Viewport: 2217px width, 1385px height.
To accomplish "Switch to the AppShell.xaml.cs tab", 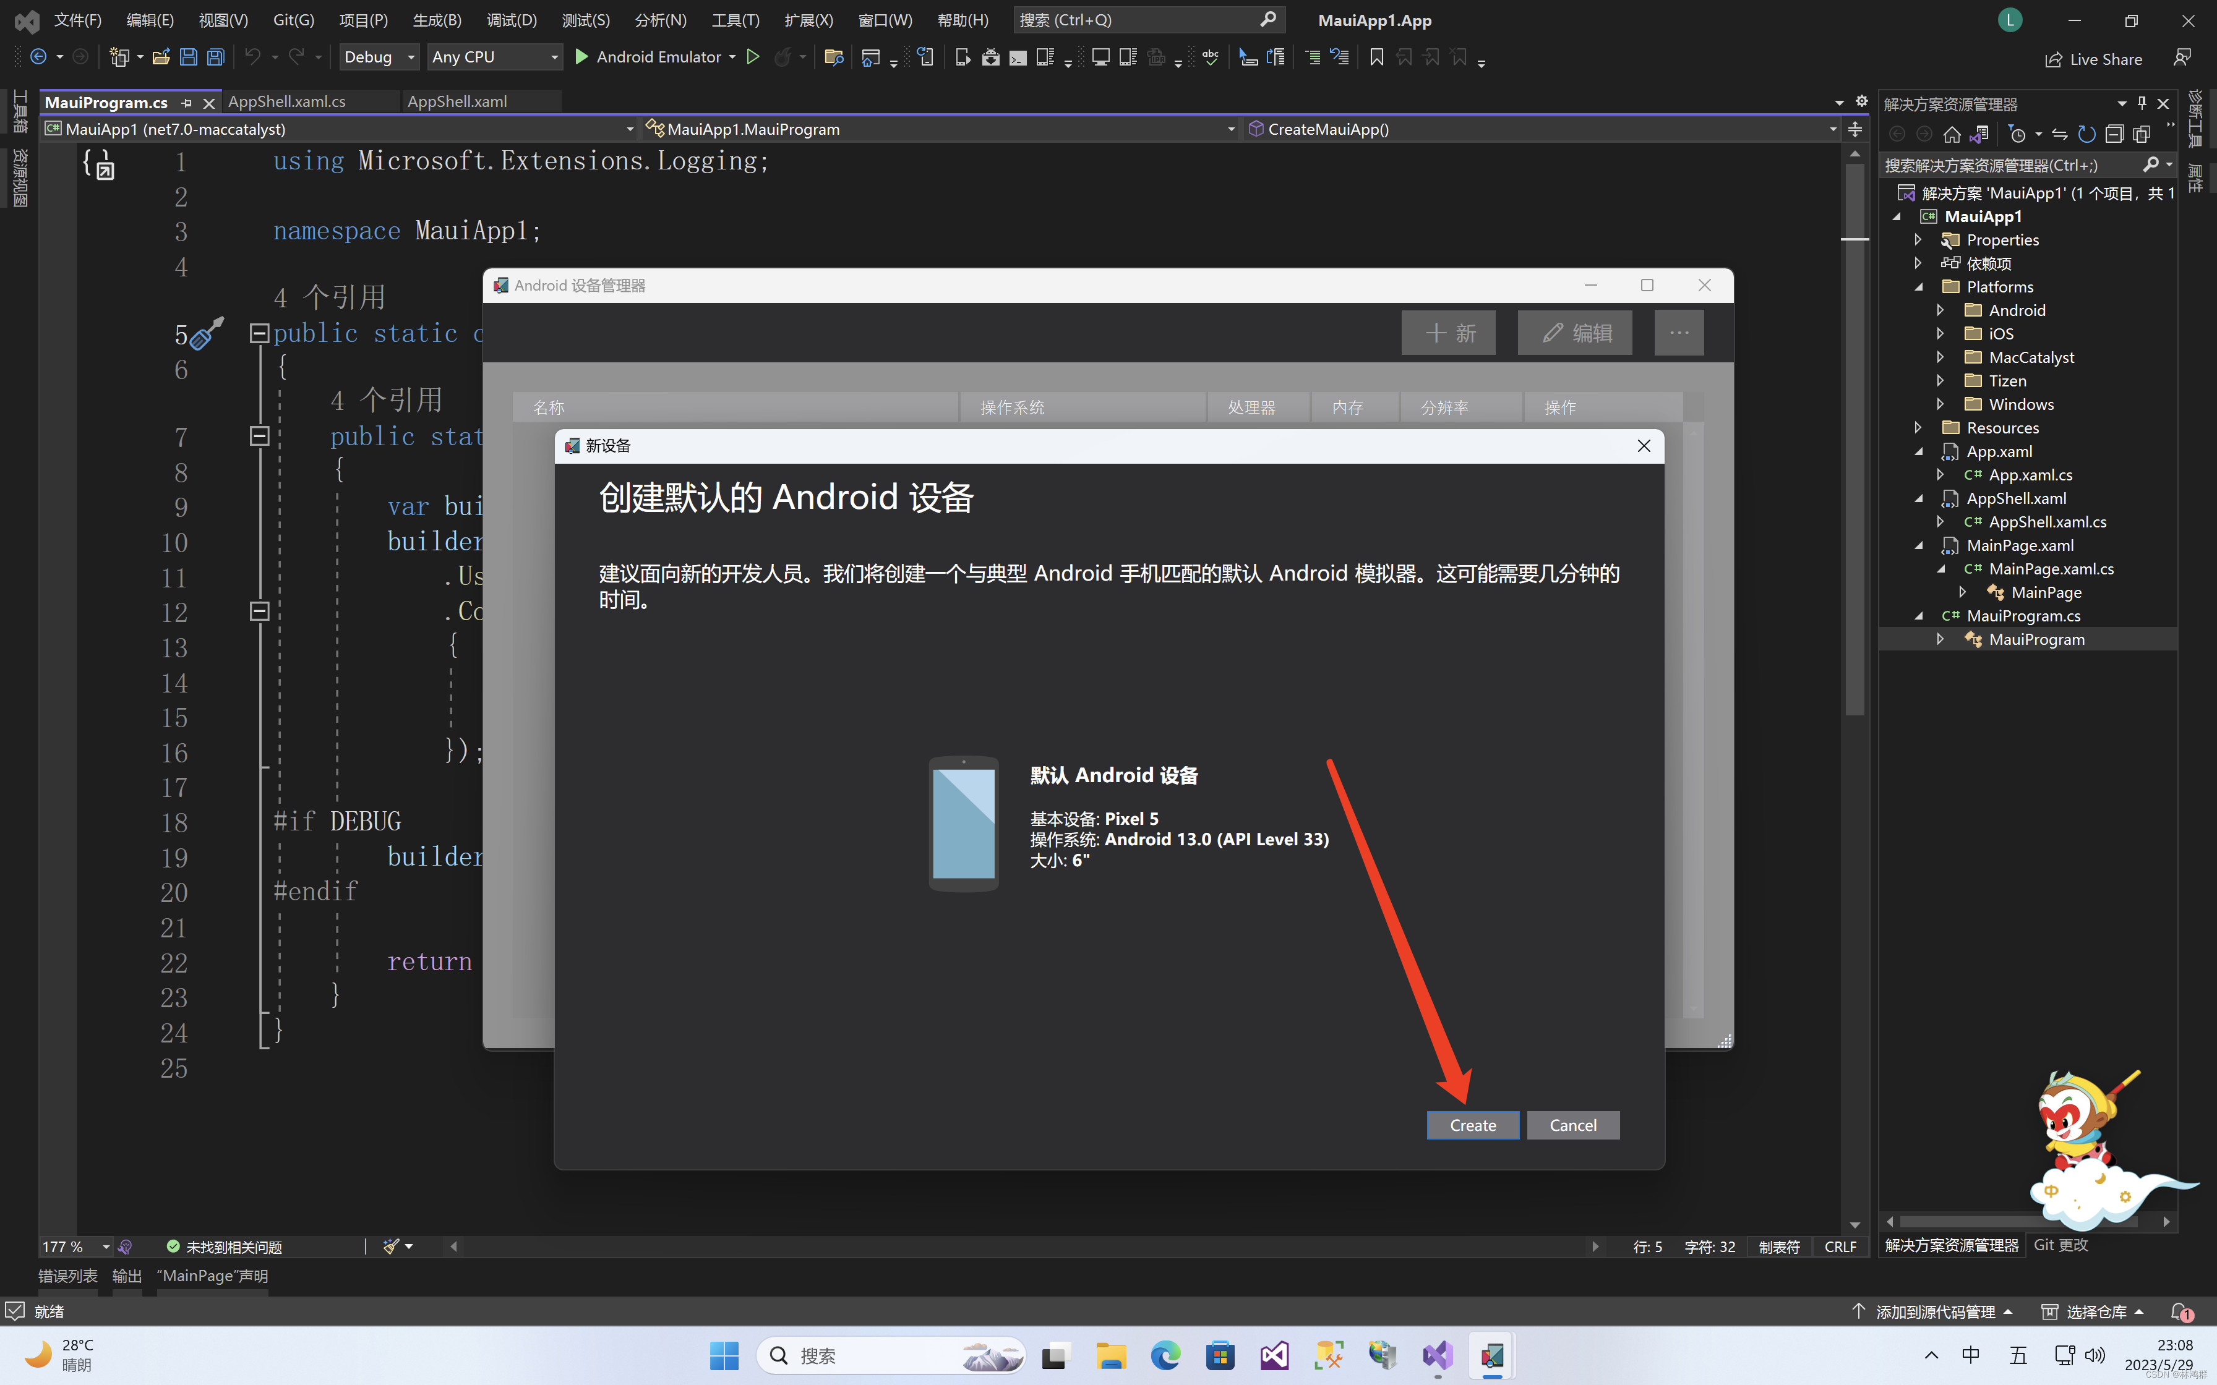I will 287,101.
